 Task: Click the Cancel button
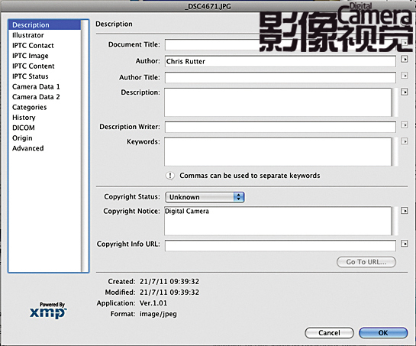[329, 333]
